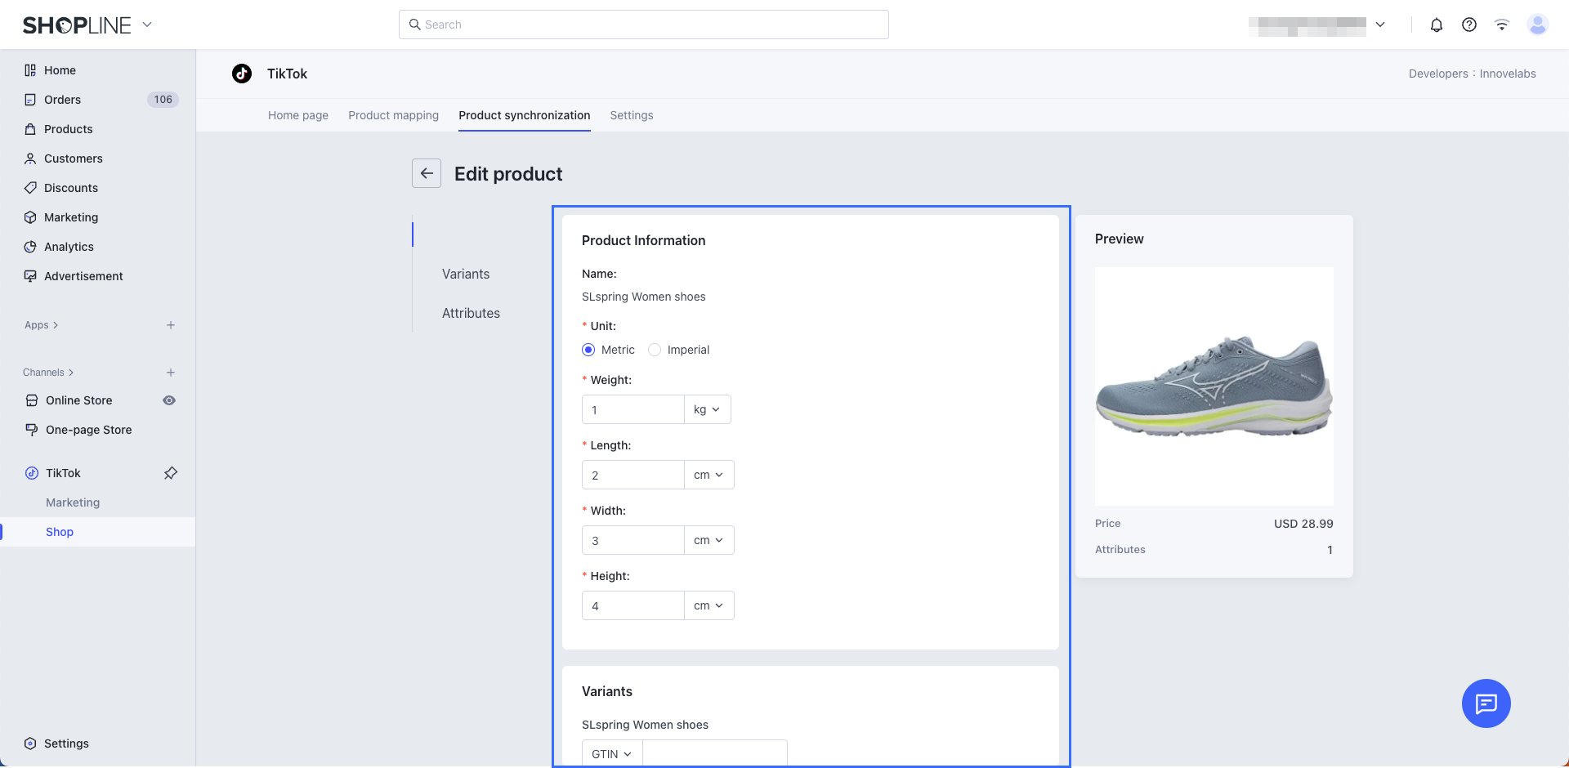Viewport: 1569px width, 768px height.
Task: Open the TikTok Settings tab
Action: pyautogui.click(x=631, y=115)
